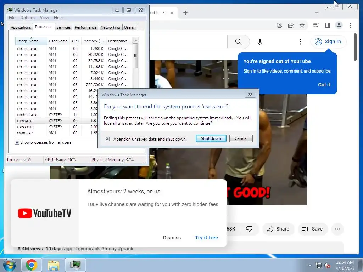The width and height of the screenshot is (363, 272).
Task: Click Shut down in the csrss.exe dialog
Action: click(211, 138)
